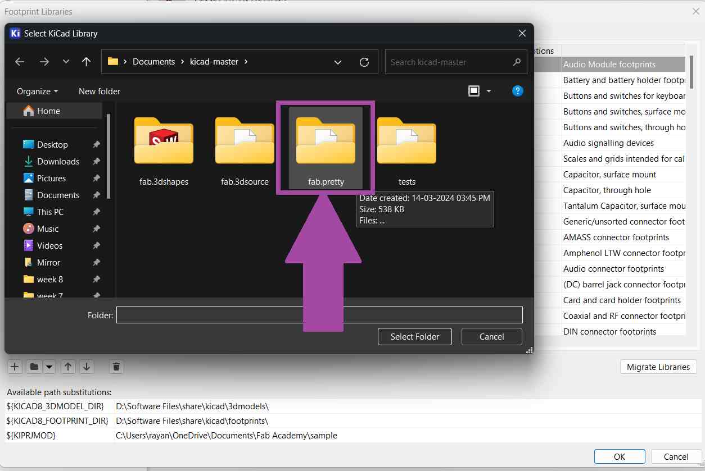
Task: Expand the Organize dropdown menu
Action: tap(37, 92)
